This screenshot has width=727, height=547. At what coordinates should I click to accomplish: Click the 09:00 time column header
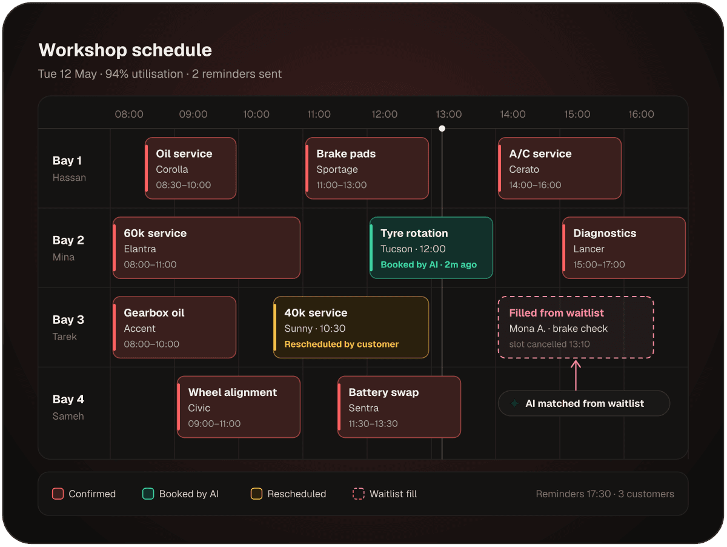pyautogui.click(x=193, y=114)
